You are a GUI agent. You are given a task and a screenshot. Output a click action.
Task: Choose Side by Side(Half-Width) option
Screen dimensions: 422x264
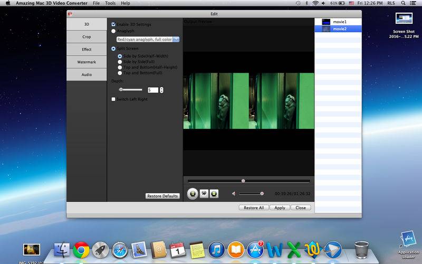(x=120, y=56)
